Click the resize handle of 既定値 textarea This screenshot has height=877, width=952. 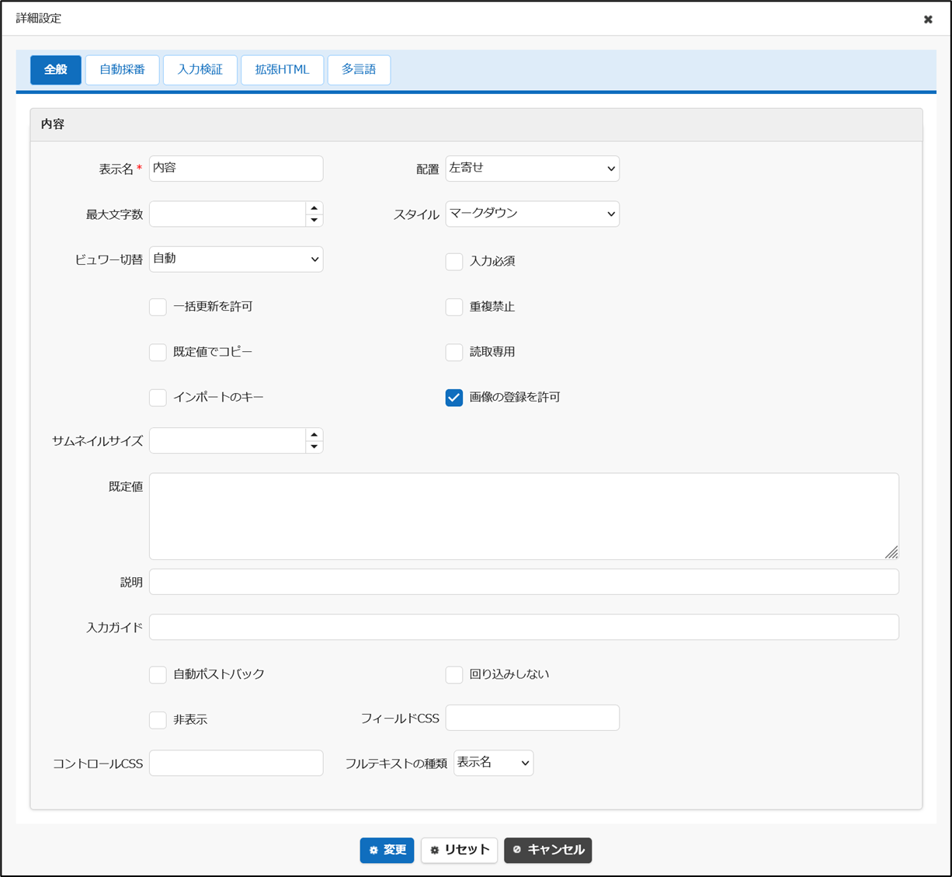pyautogui.click(x=891, y=552)
